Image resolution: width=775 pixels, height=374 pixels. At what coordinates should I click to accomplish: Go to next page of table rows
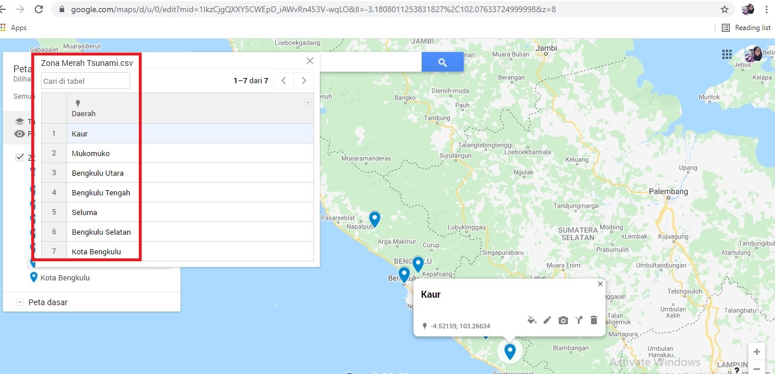[304, 81]
